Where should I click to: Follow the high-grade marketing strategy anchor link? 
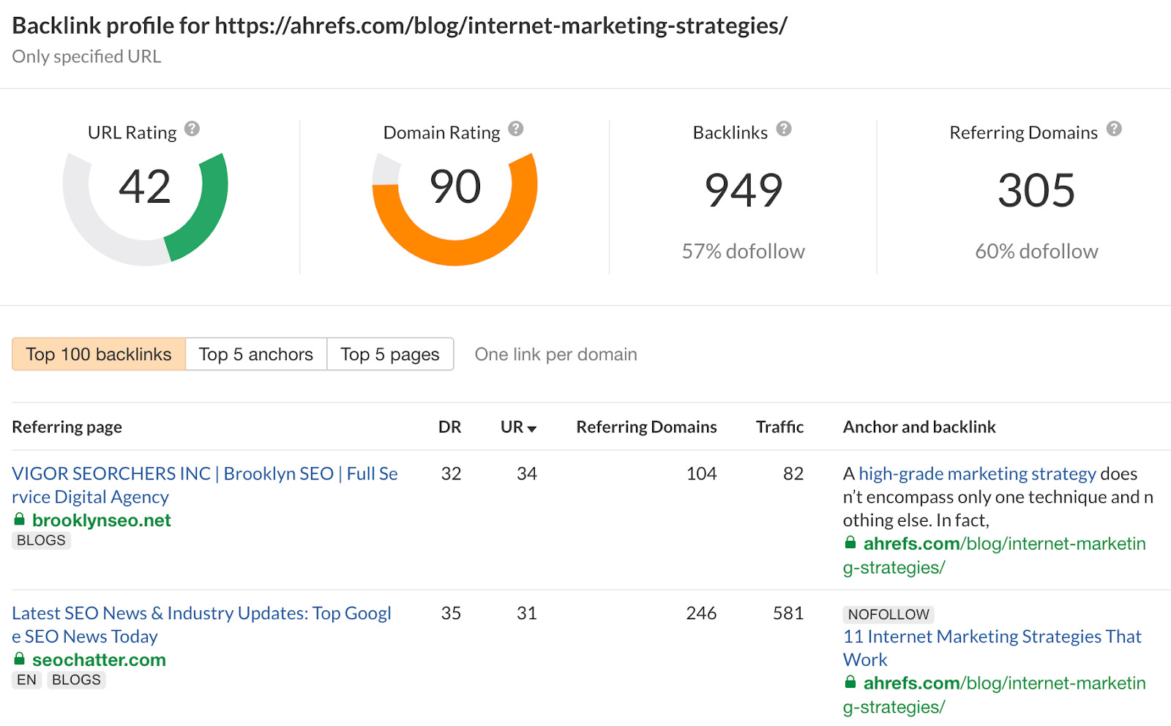coord(978,474)
